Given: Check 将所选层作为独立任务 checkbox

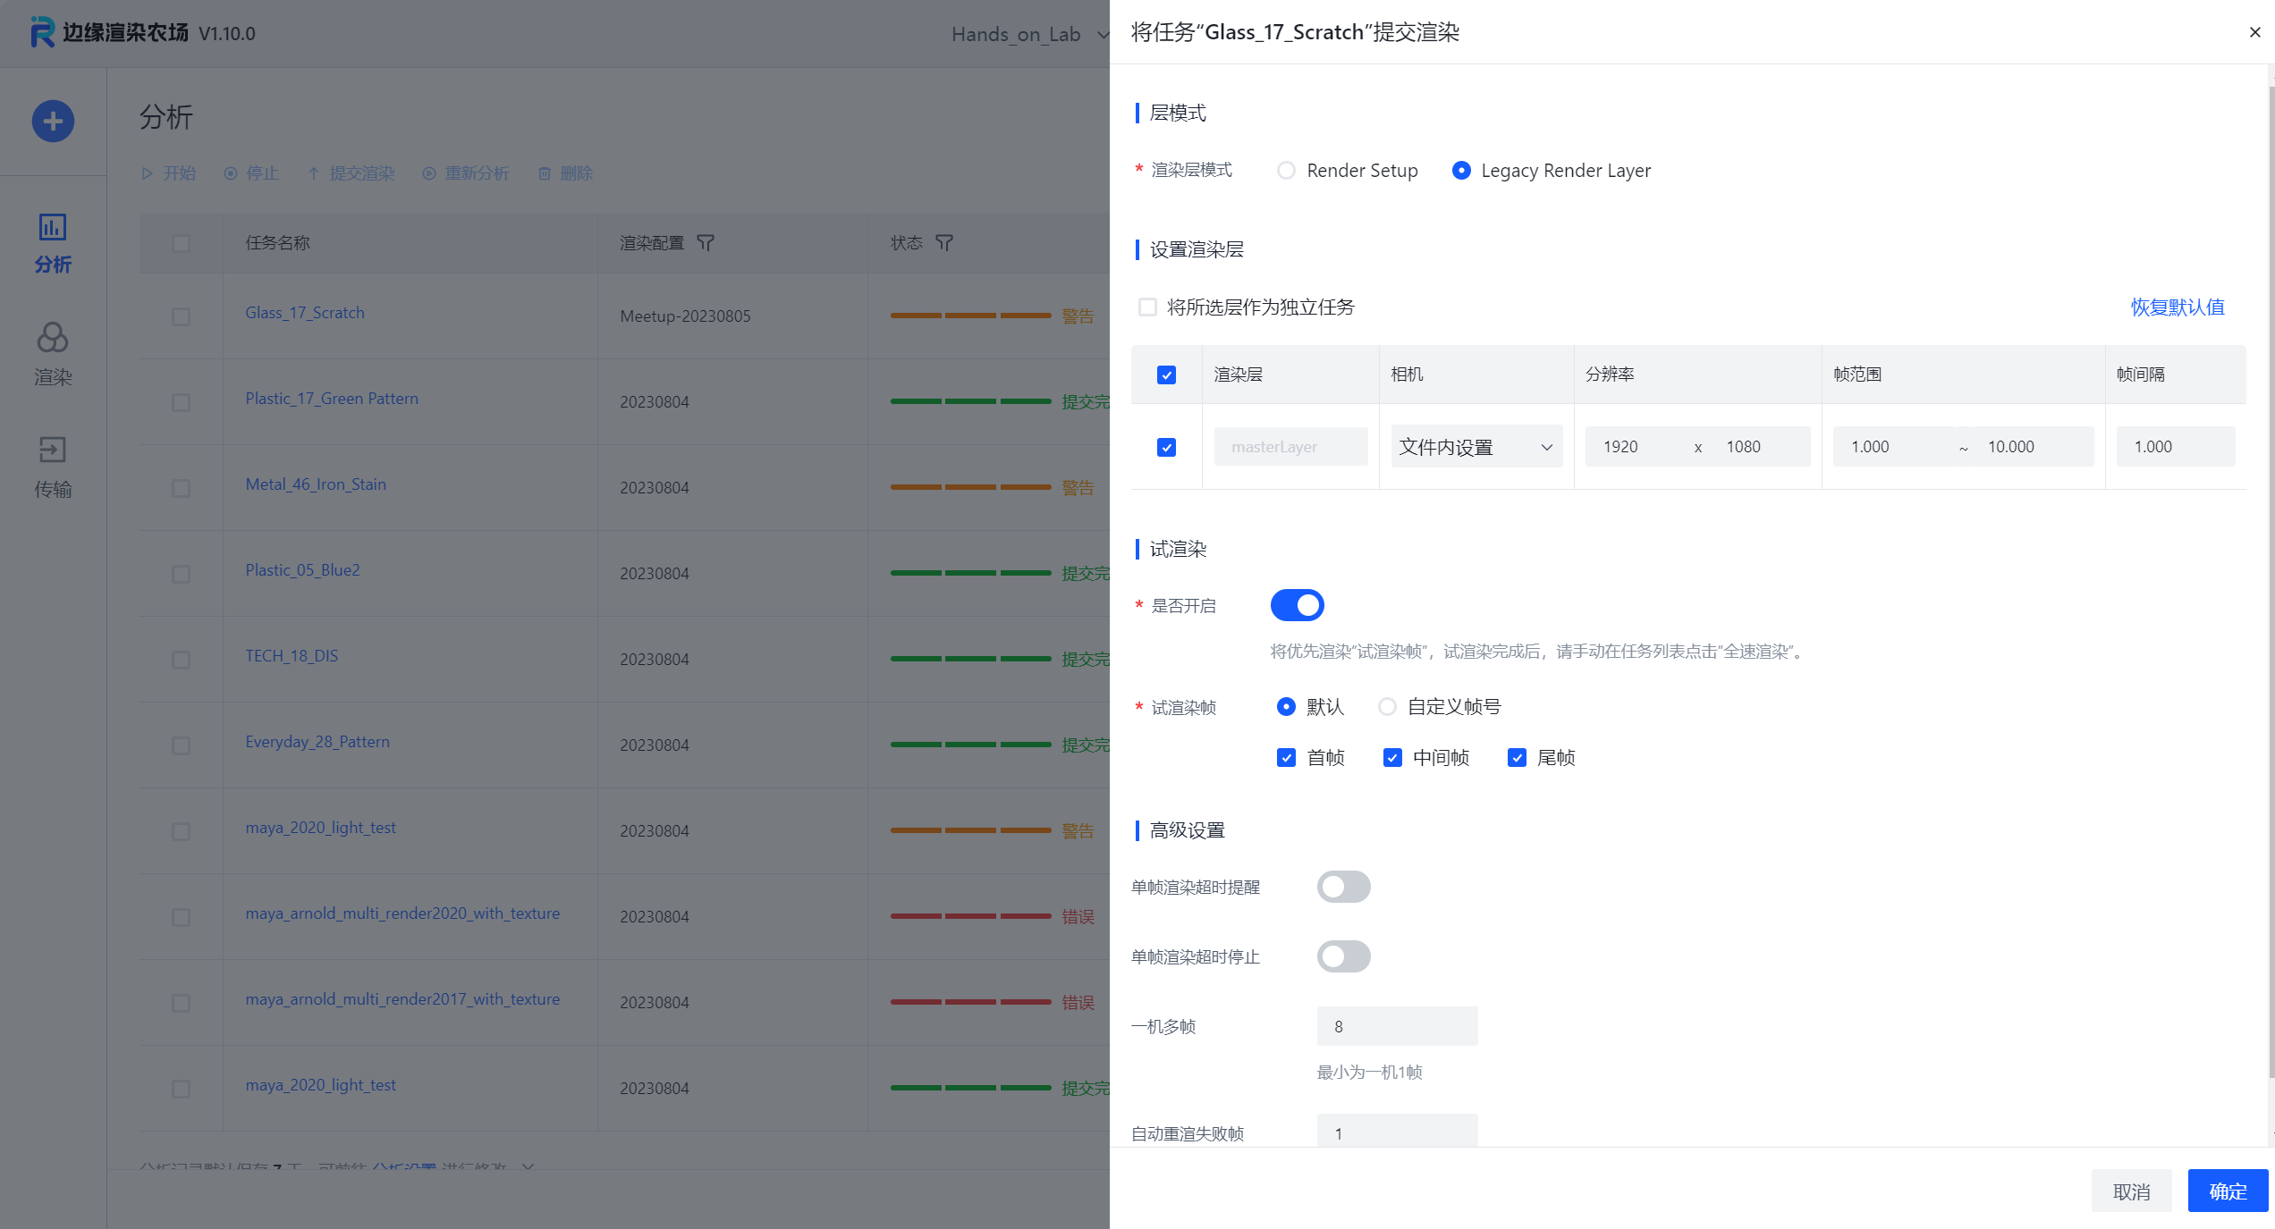Looking at the screenshot, I should 1147,307.
